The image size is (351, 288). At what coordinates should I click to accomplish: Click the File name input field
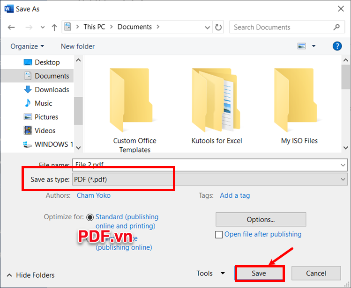coord(206,165)
